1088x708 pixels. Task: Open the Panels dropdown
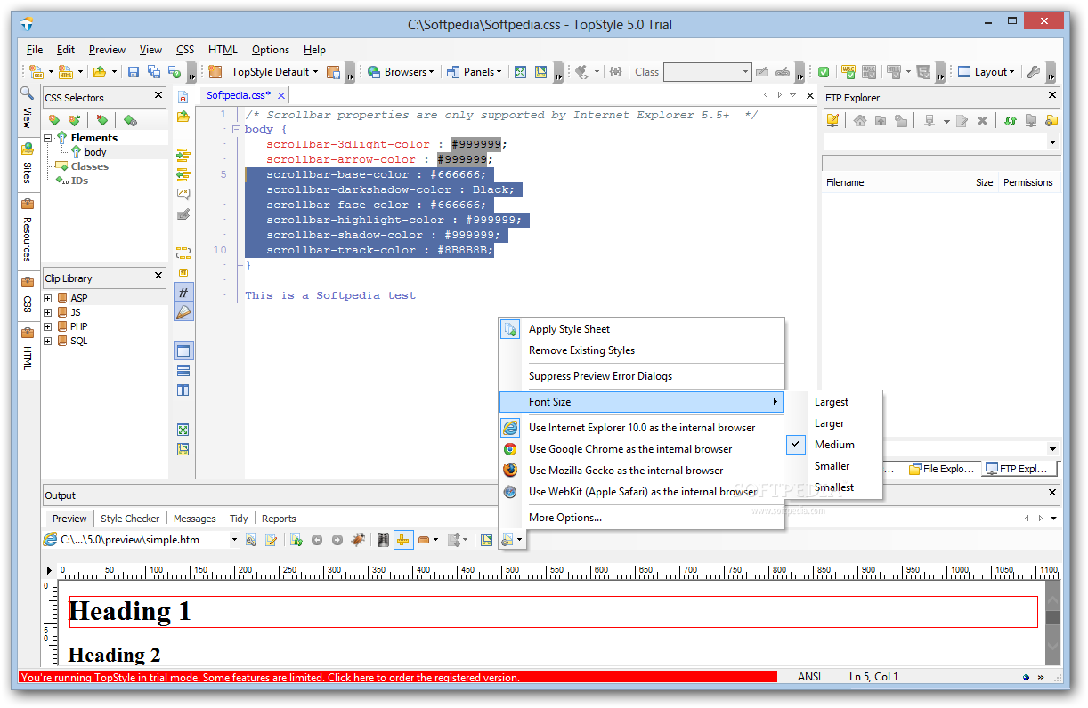[x=475, y=72]
